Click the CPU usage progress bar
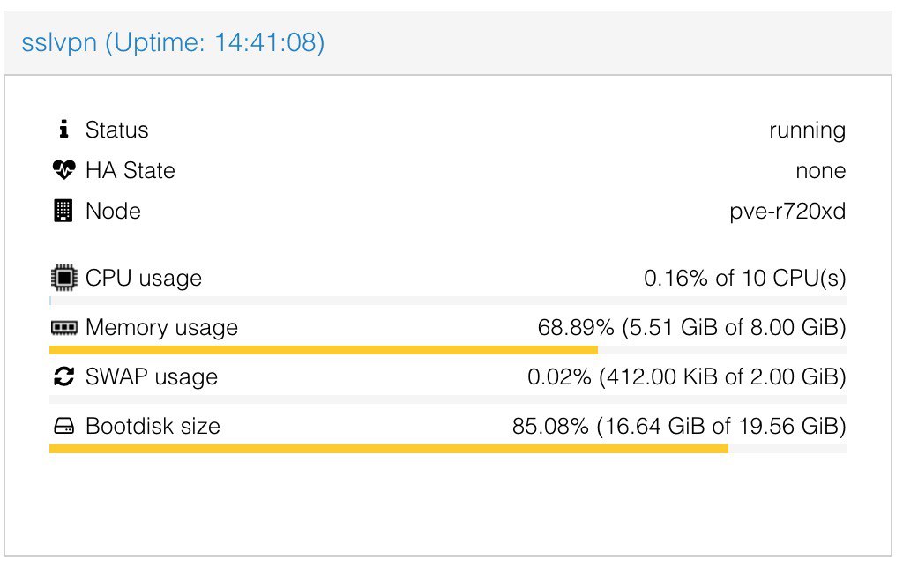903x566 pixels. (x=447, y=301)
